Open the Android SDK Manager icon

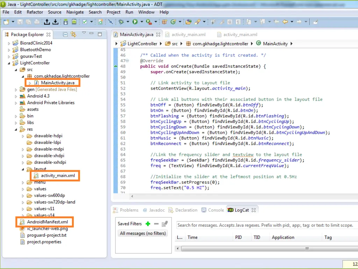pyautogui.click(x=66, y=22)
